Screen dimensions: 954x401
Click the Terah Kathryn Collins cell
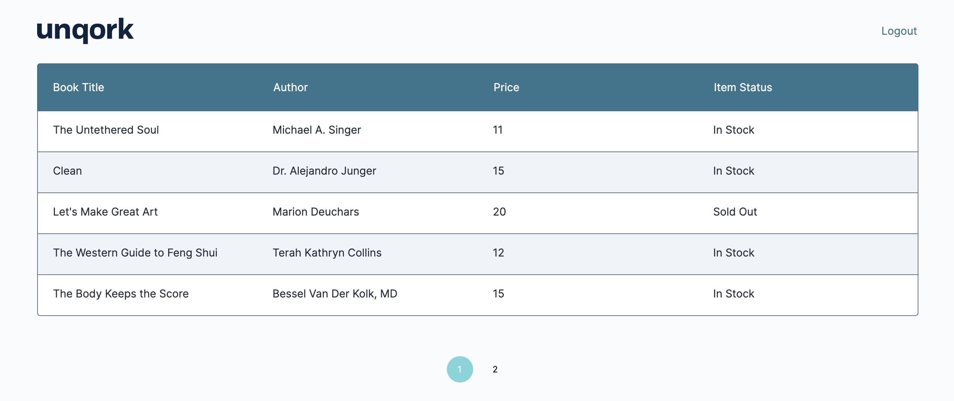coord(327,253)
